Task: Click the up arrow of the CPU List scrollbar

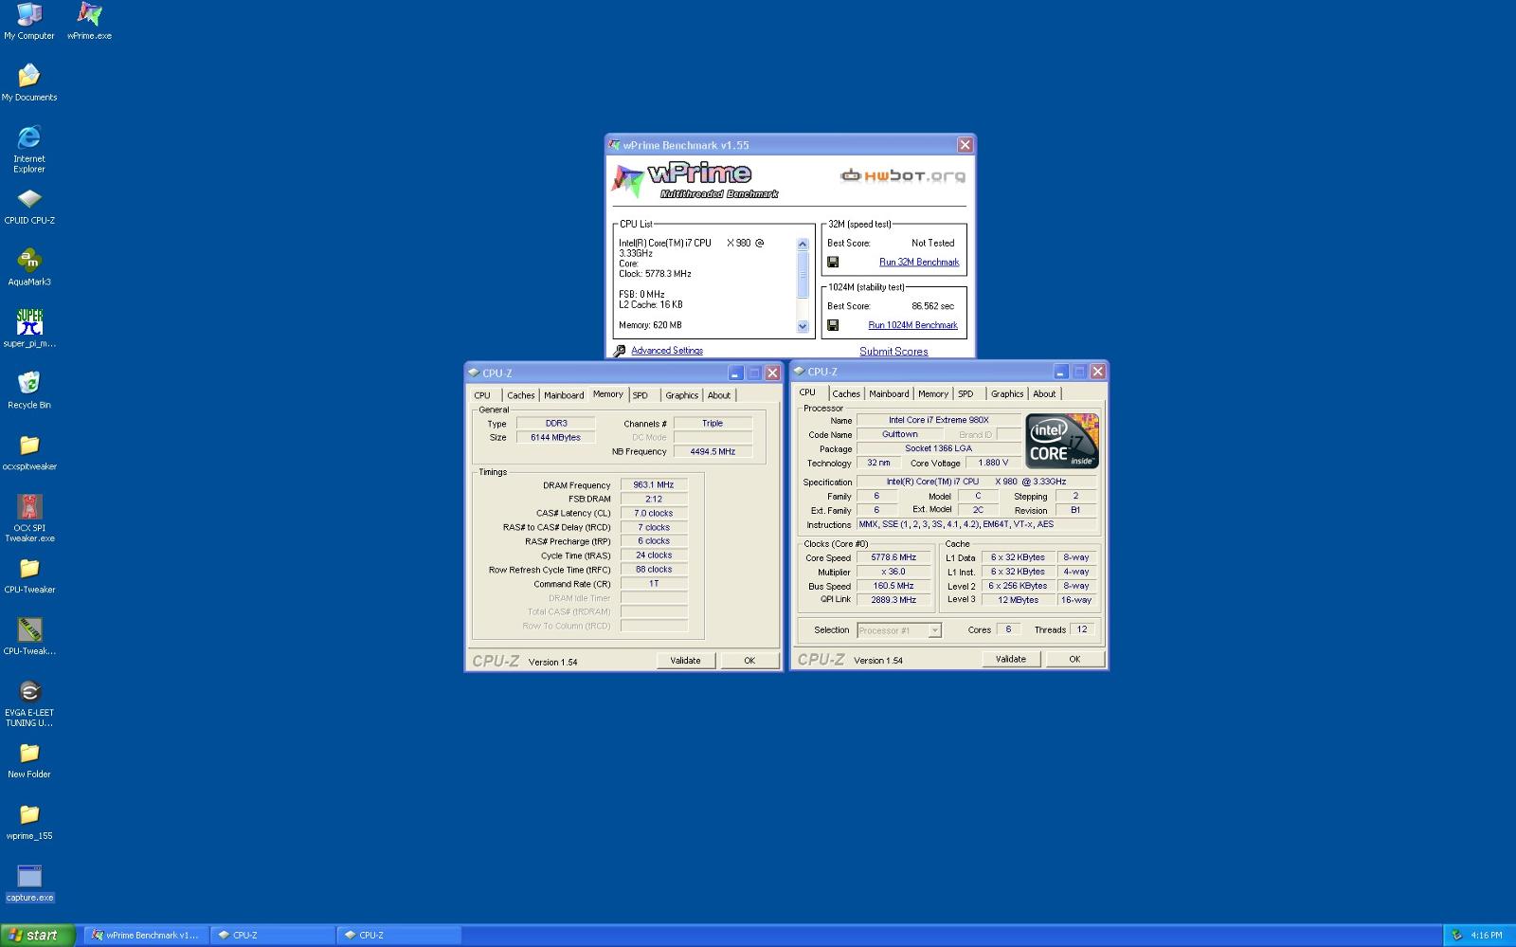Action: coord(803,245)
